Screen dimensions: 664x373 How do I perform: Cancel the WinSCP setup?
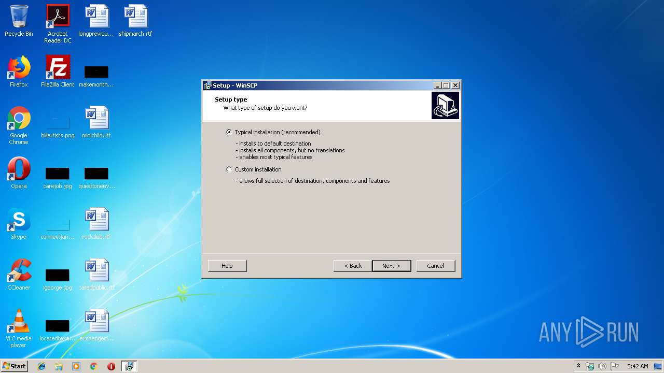435,266
